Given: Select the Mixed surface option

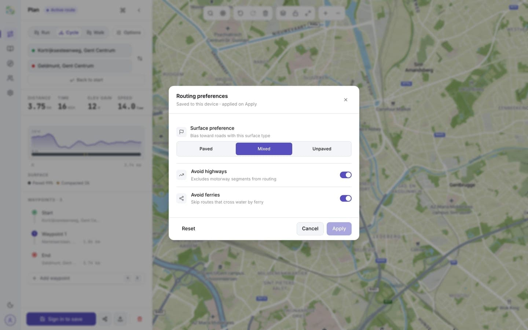Looking at the screenshot, I should click(x=264, y=149).
